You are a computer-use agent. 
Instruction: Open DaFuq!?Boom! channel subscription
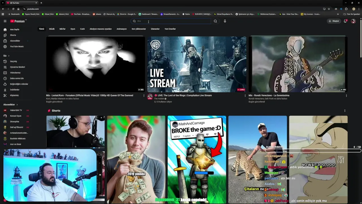[x=17, y=127]
